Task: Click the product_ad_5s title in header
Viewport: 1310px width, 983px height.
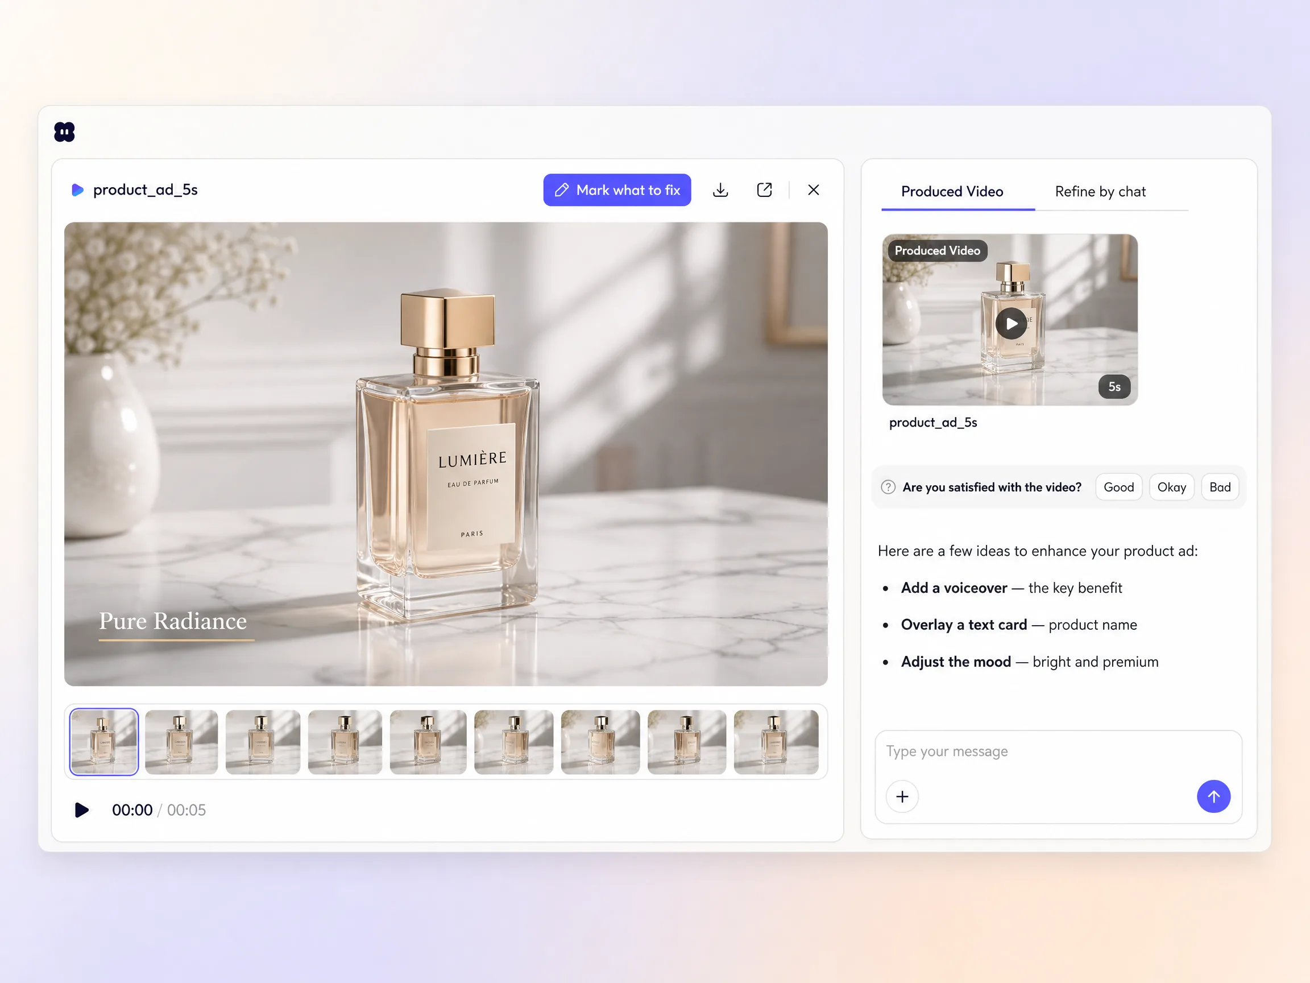Action: pos(145,189)
